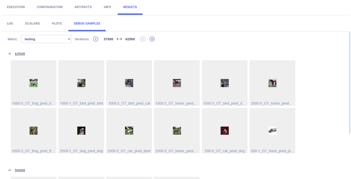Click the vertical scrollbar on the right
This screenshot has height=179, width=351.
pyautogui.click(x=350, y=83)
